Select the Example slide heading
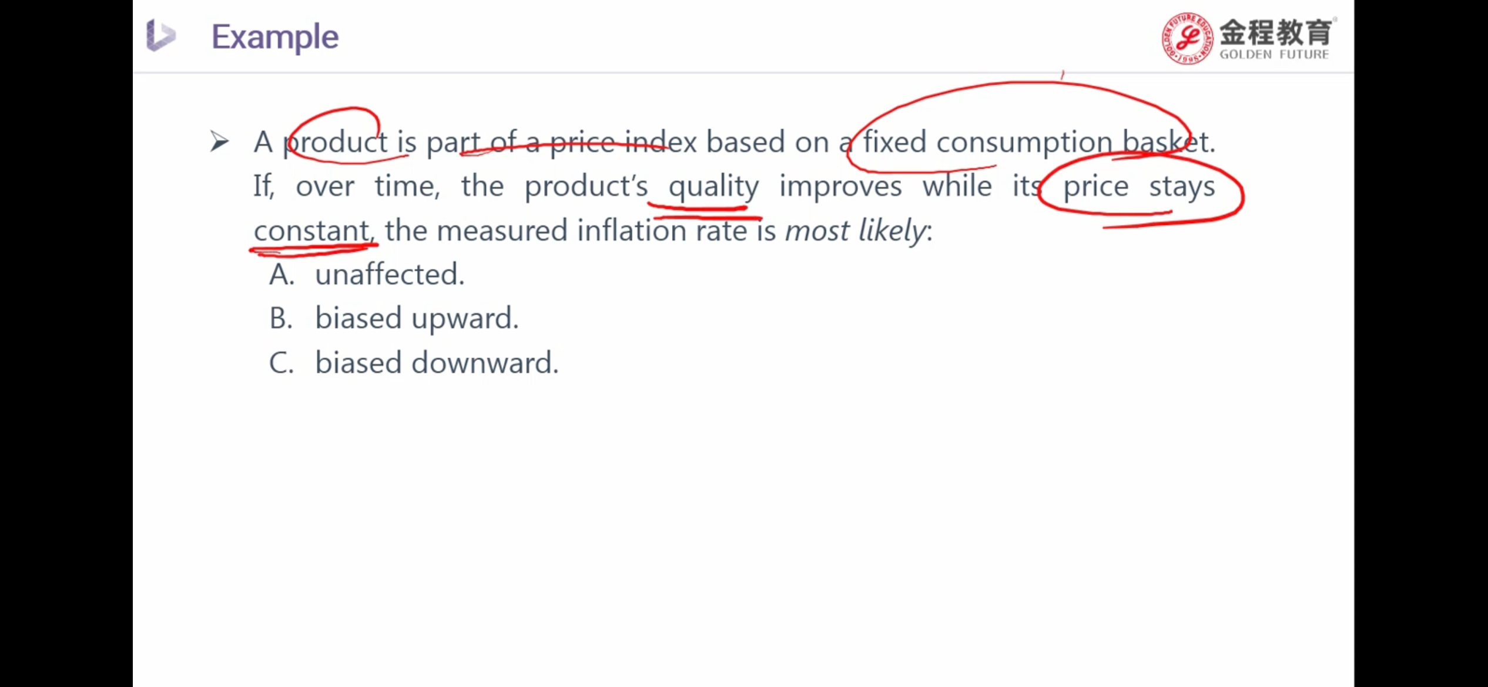The image size is (1488, 687). 275,36
